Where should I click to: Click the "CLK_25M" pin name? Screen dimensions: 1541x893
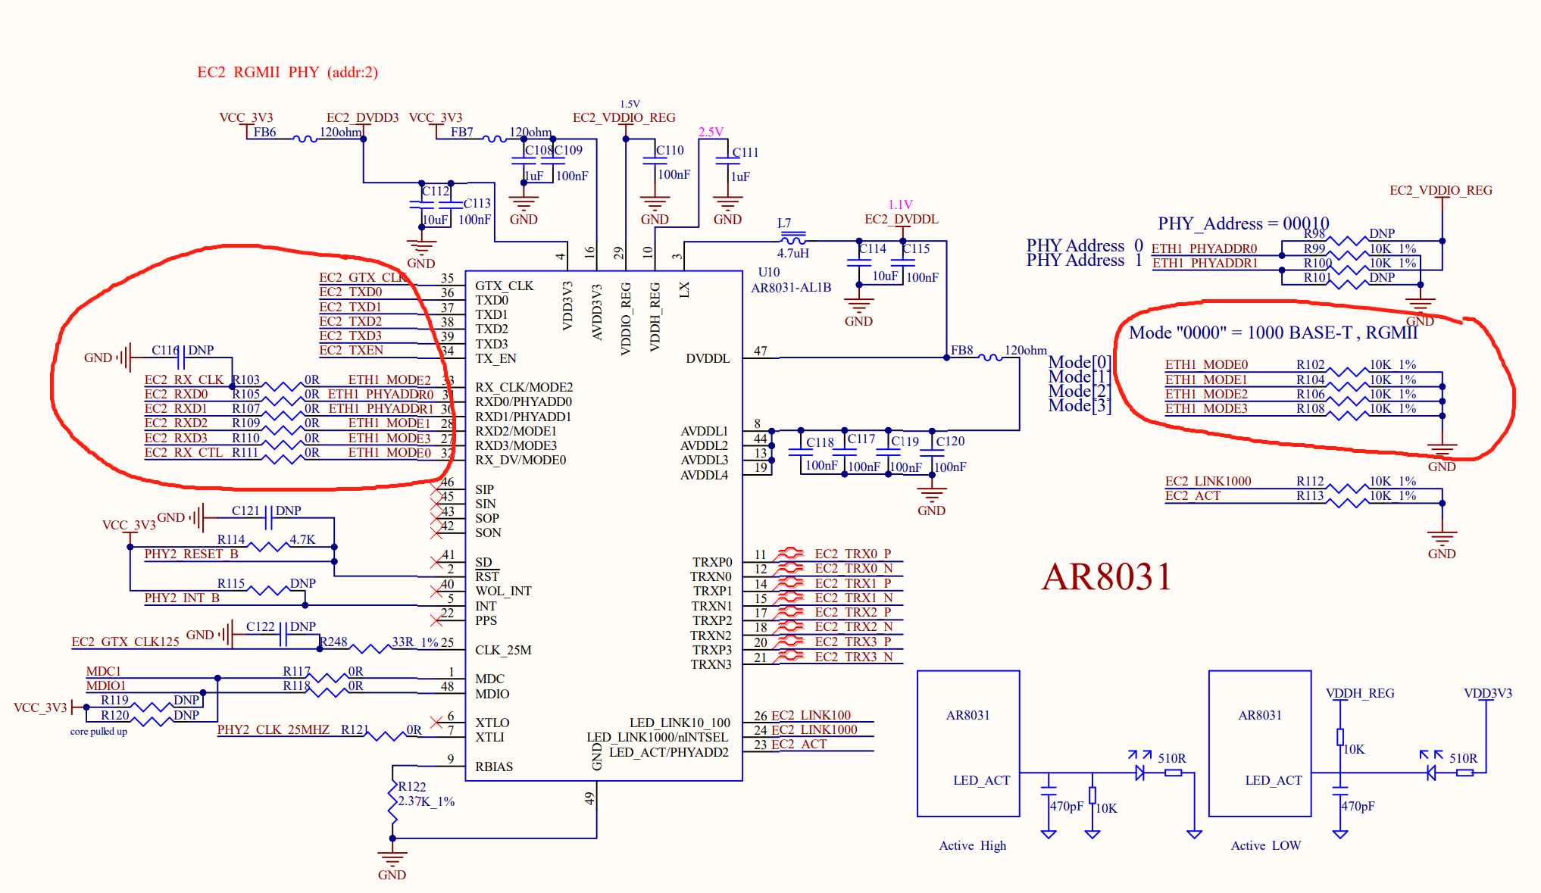(503, 650)
